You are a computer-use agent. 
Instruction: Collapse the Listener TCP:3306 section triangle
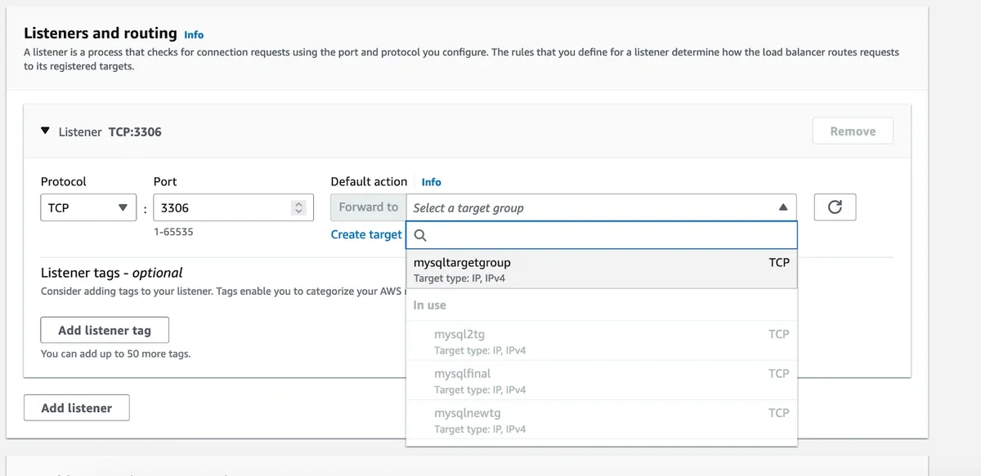tap(46, 131)
